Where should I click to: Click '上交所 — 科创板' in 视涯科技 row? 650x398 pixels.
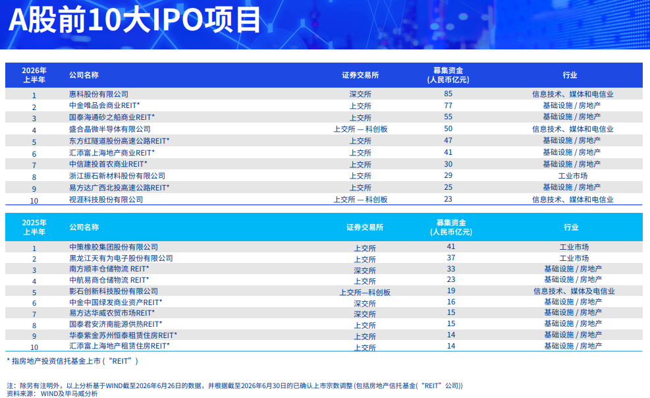360,200
